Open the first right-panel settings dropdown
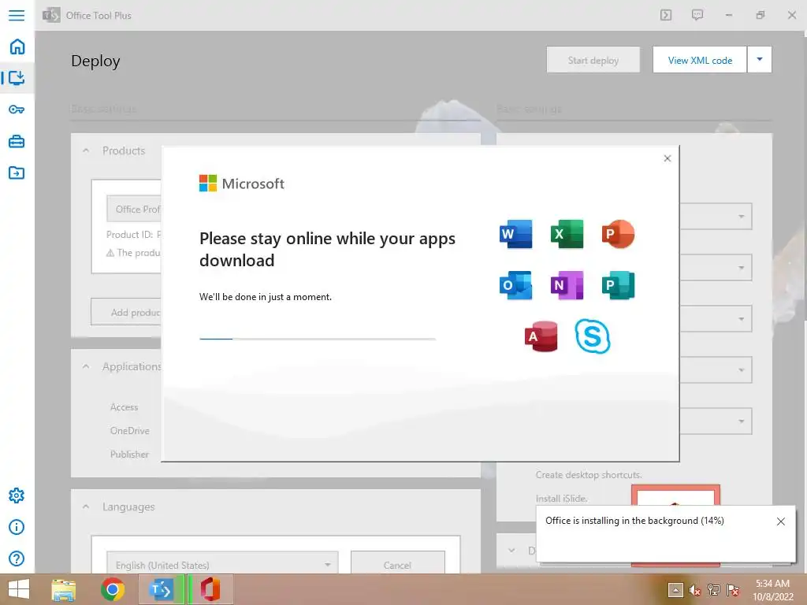The height and width of the screenshot is (605, 807). coord(716,216)
